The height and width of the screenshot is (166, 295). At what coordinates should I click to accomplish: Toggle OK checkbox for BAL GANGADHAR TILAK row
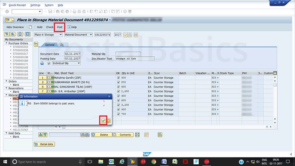click(118, 87)
